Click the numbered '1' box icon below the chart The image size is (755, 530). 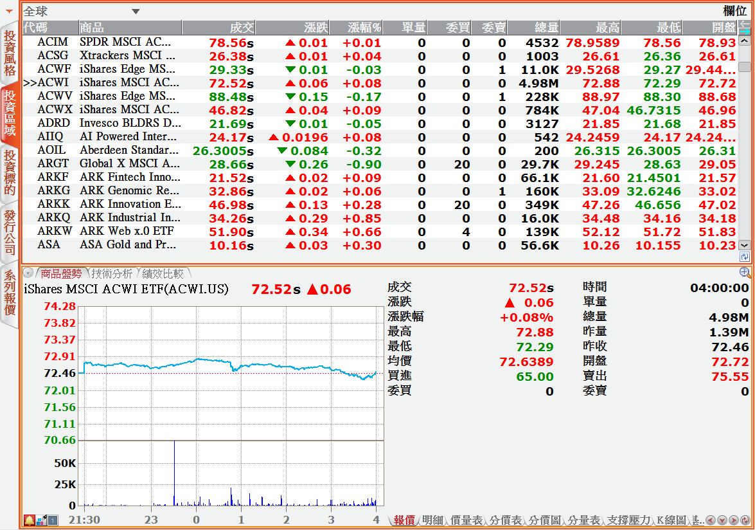point(53,520)
